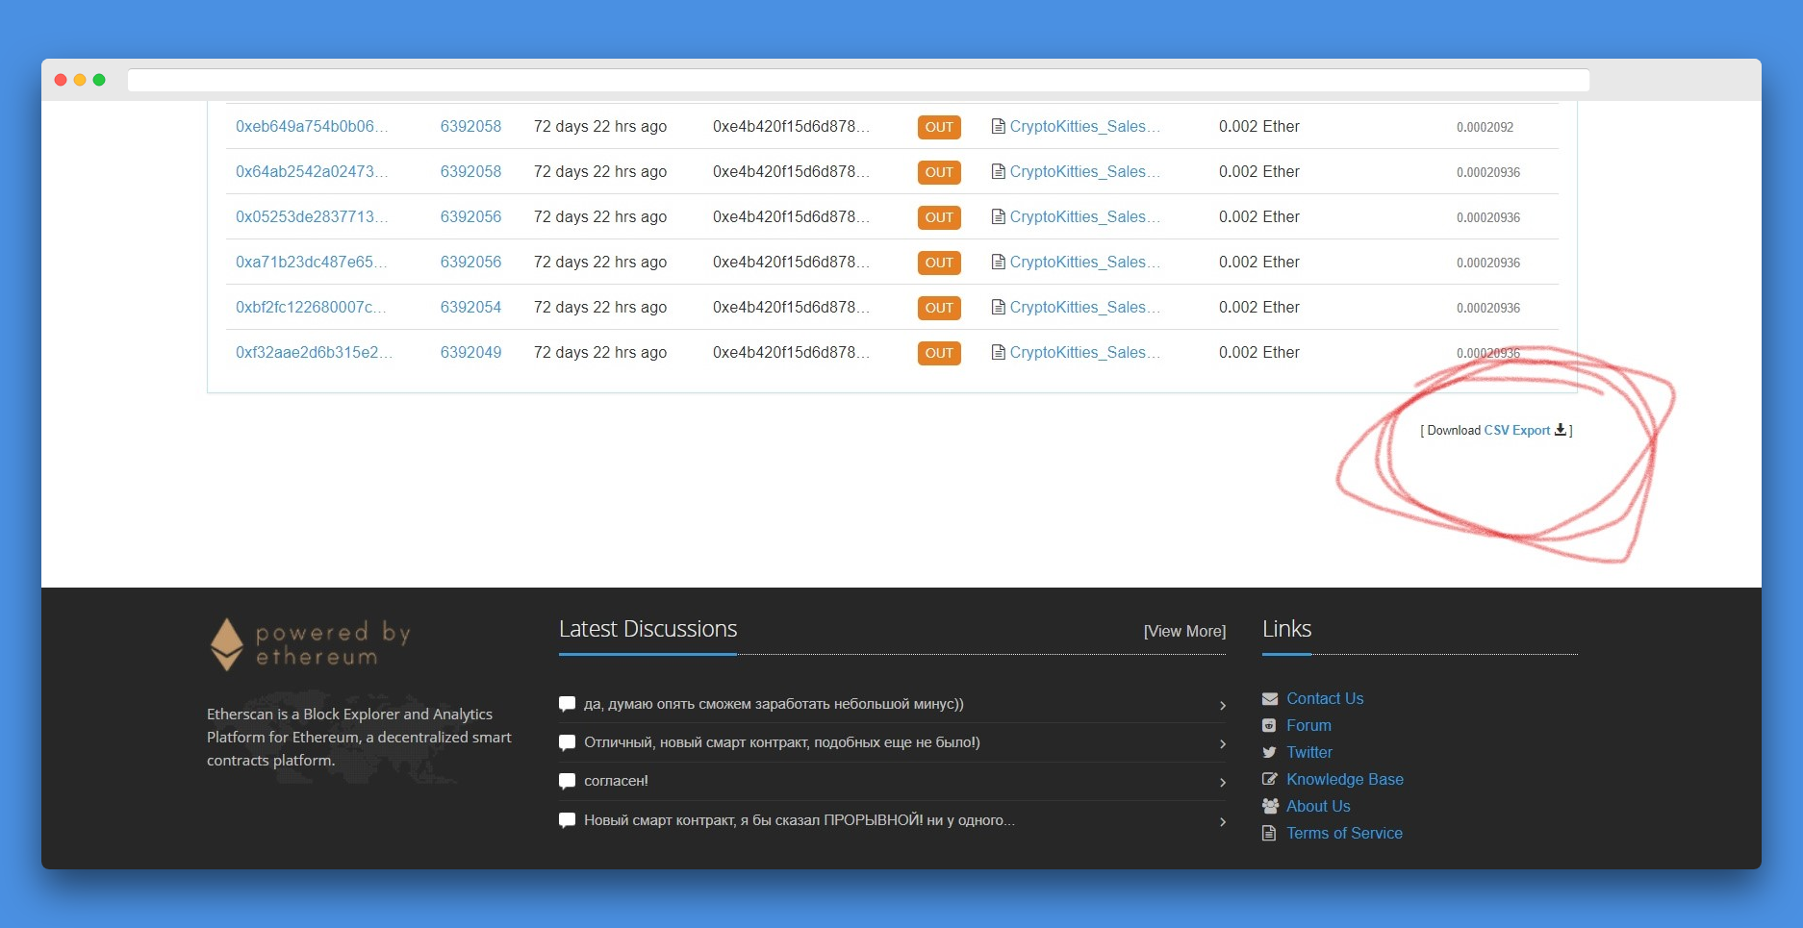Select '0.002 Ether' in 0x64ab25 row
This screenshot has width=1803, height=928.
pyautogui.click(x=1258, y=171)
